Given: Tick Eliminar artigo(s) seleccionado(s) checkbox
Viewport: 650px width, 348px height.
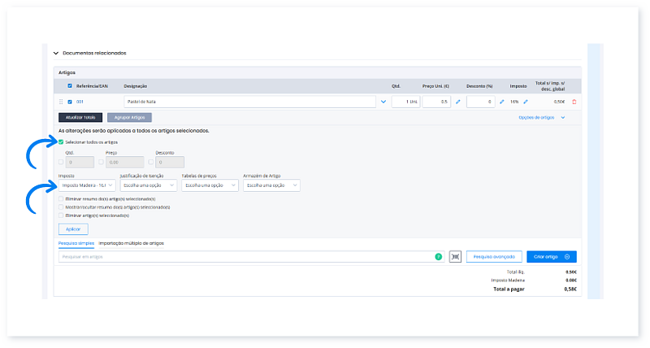Looking at the screenshot, I should pos(62,215).
